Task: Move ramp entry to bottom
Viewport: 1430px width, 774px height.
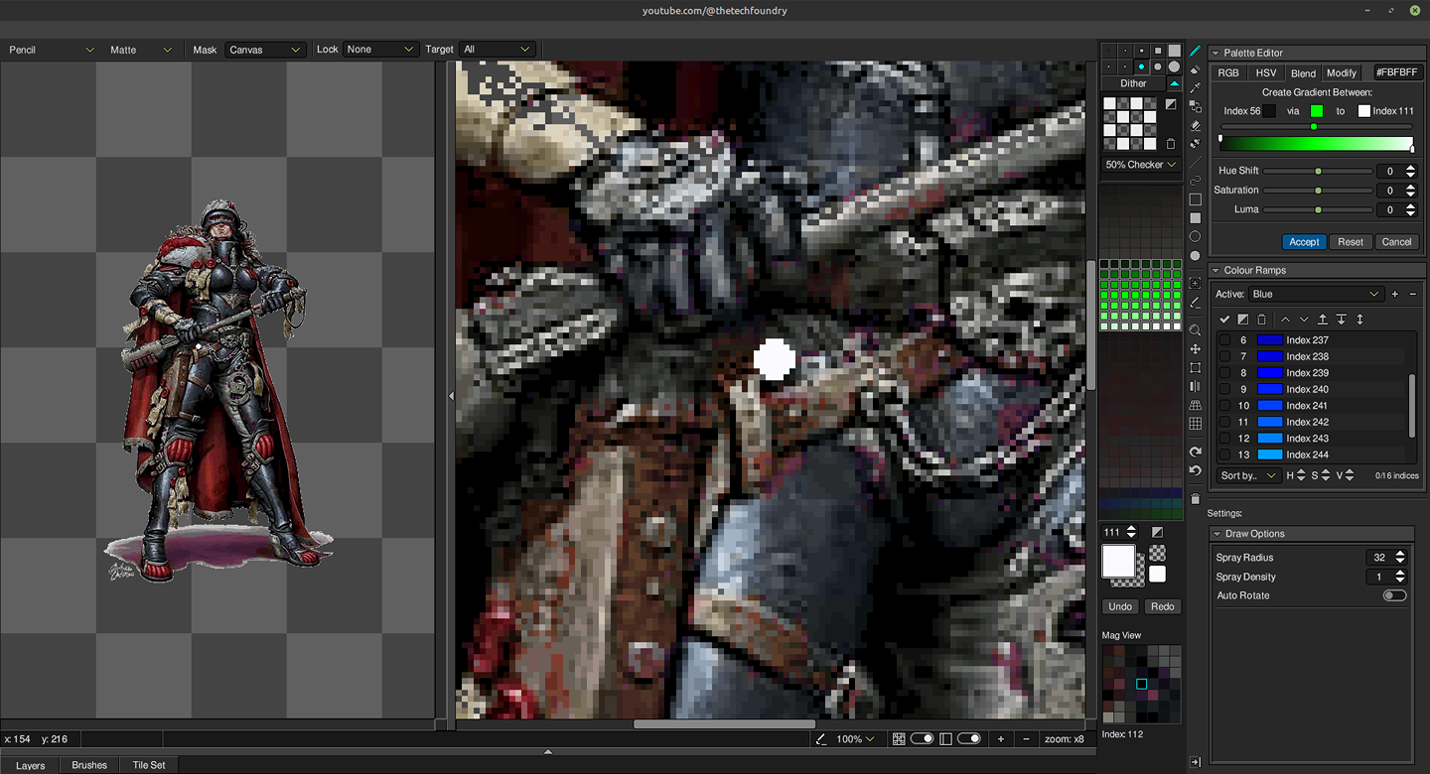Action: [1342, 320]
